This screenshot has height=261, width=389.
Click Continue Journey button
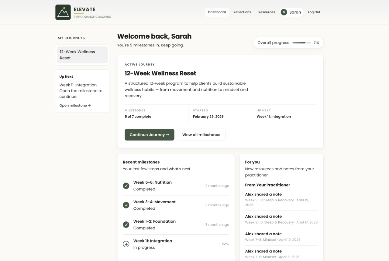click(150, 135)
